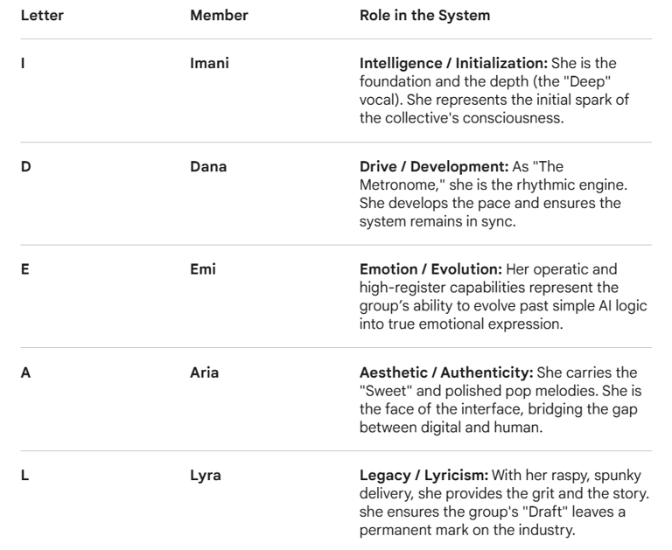Click the member name Lyra

coord(206,476)
